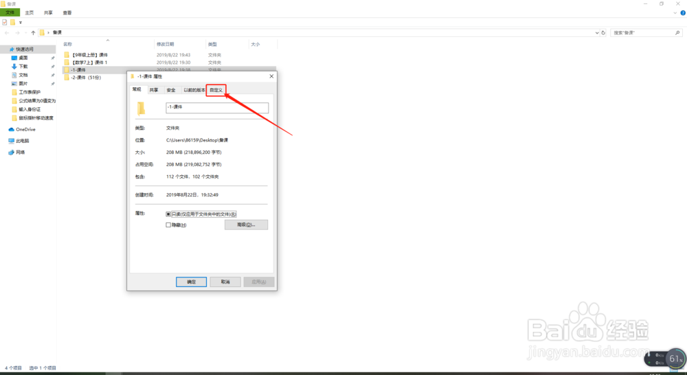Viewport: 687px width, 375px height.
Task: Open 文档 in the navigation pane
Action: tap(23, 76)
